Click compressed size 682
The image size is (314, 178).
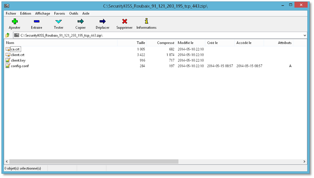tap(172, 49)
